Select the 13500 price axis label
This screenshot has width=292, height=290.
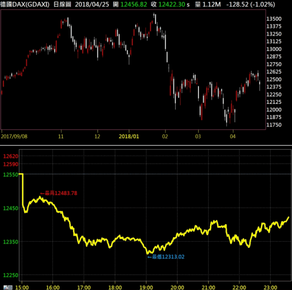(273, 19)
